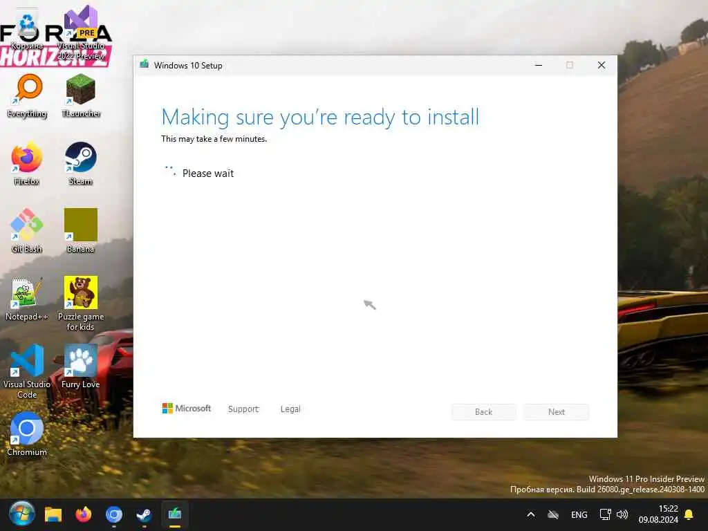The image size is (708, 531).
Task: Open File Explorer from the taskbar
Action: (53, 514)
